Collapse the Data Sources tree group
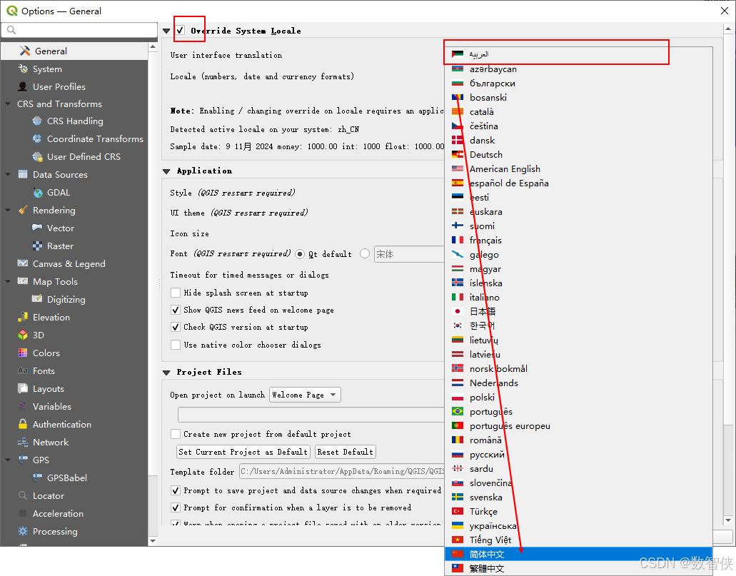 pyautogui.click(x=8, y=174)
